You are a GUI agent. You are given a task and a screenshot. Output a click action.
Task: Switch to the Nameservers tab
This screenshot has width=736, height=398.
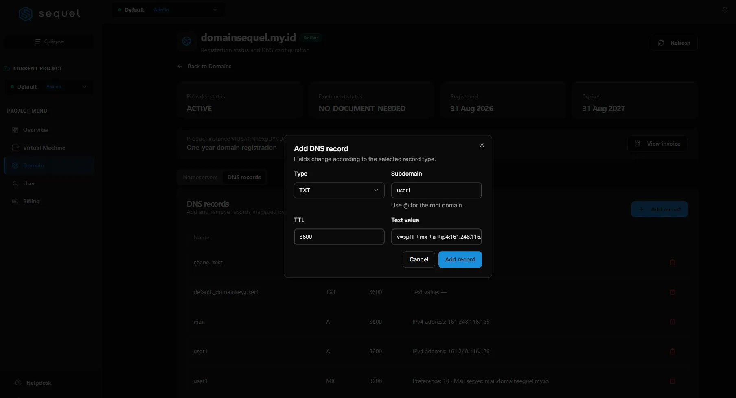click(200, 177)
